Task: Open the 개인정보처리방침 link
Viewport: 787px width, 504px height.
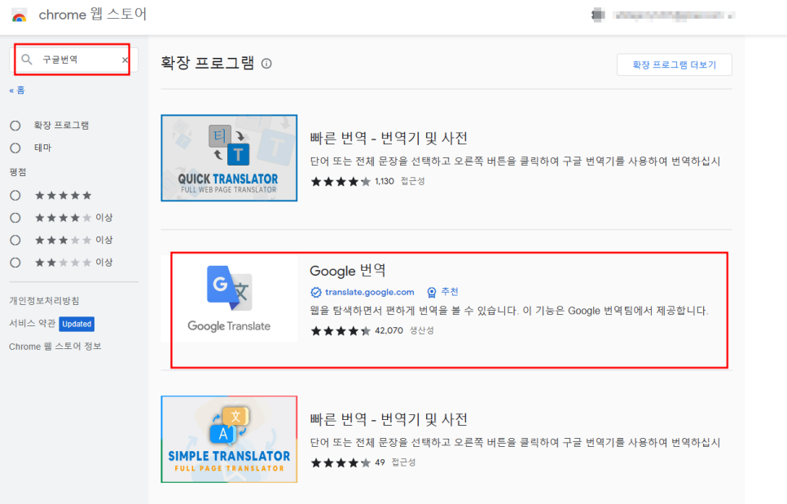Action: (44, 300)
